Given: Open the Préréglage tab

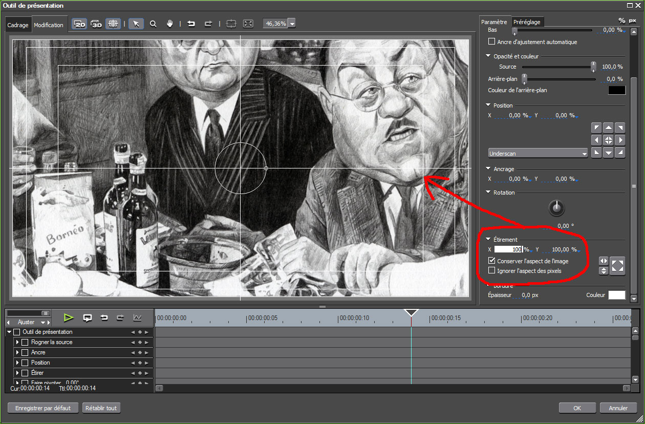Looking at the screenshot, I should tap(527, 22).
